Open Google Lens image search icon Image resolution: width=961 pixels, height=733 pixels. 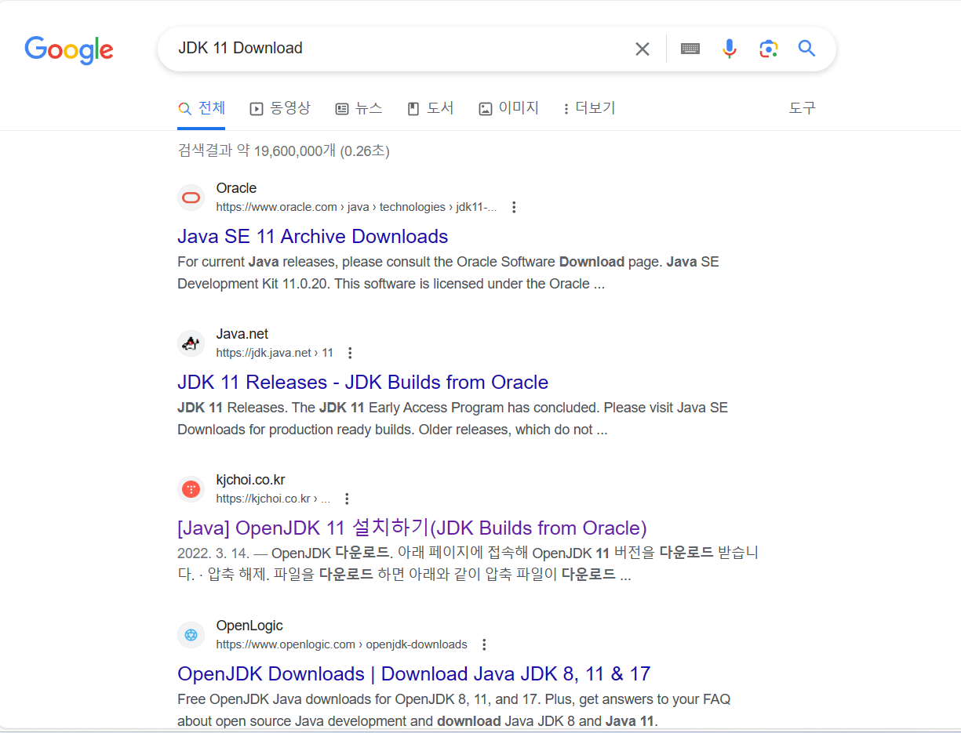coord(769,49)
